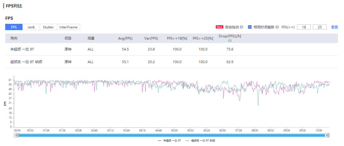Screen dimensions: 344x146
Task: Click the FPS threshold field showing 18
Action: tap(304, 27)
